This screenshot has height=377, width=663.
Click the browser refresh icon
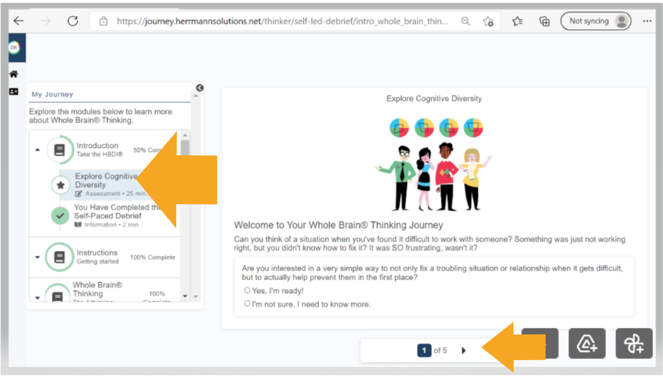(73, 21)
